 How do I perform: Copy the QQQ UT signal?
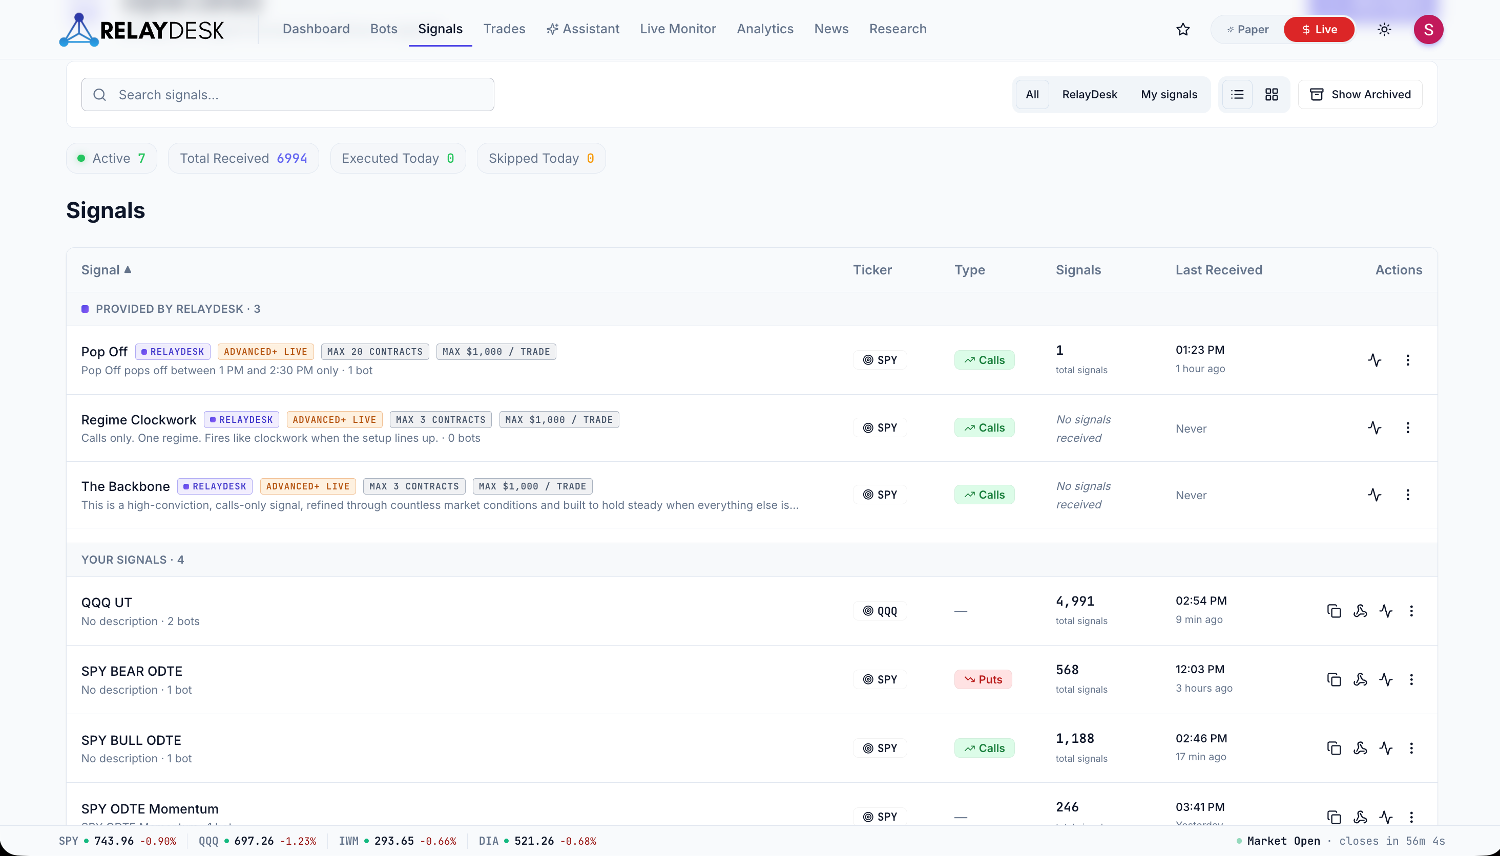pos(1334,611)
